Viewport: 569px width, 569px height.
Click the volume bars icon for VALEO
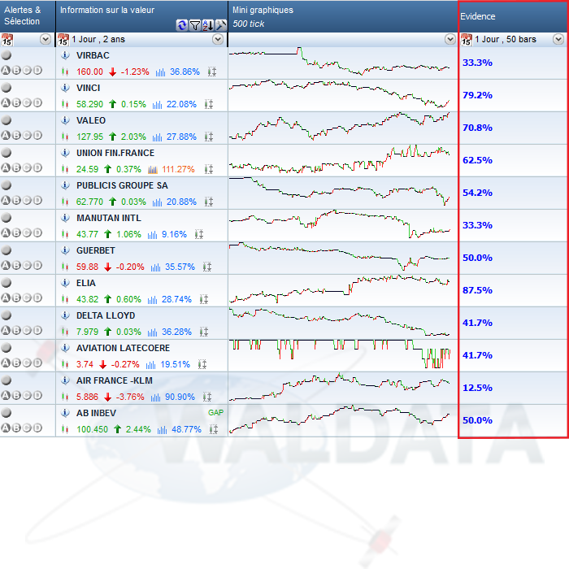(157, 137)
